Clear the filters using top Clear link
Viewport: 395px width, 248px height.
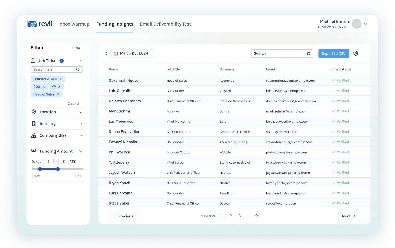[x=76, y=48]
